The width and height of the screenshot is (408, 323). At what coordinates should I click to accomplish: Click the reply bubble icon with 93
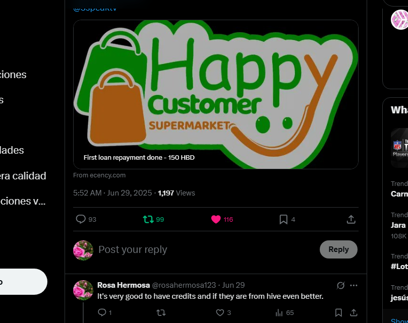tap(81, 219)
